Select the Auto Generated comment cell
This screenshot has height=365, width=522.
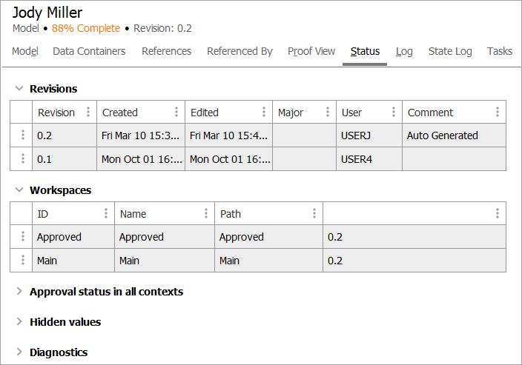click(454, 135)
